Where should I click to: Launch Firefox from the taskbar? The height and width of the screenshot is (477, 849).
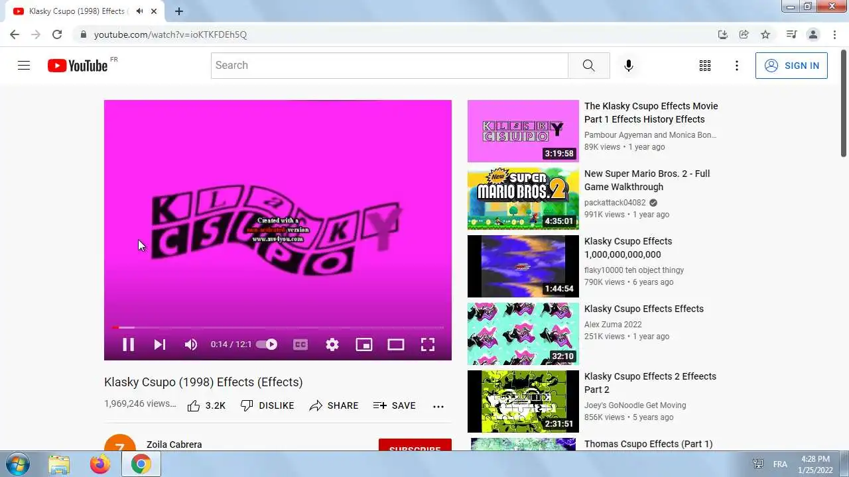pyautogui.click(x=100, y=464)
